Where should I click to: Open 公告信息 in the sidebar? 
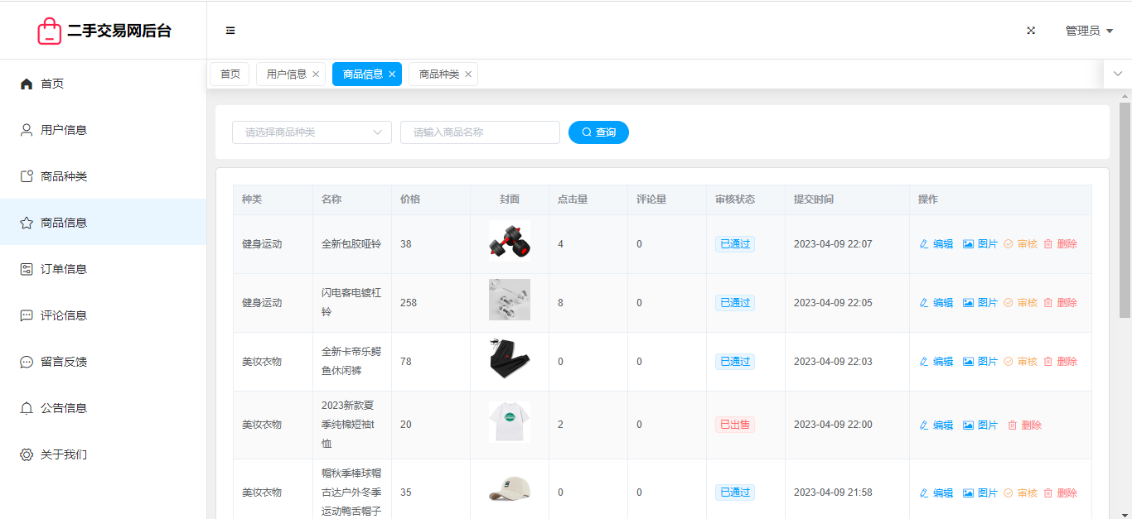(63, 408)
